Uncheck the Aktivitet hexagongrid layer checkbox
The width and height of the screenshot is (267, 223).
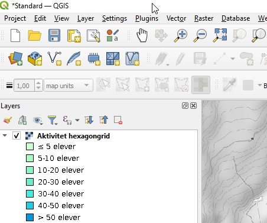17,135
